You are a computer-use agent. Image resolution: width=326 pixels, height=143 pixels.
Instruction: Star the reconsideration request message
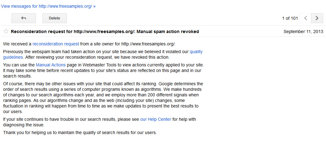pyautogui.click(x=6, y=31)
